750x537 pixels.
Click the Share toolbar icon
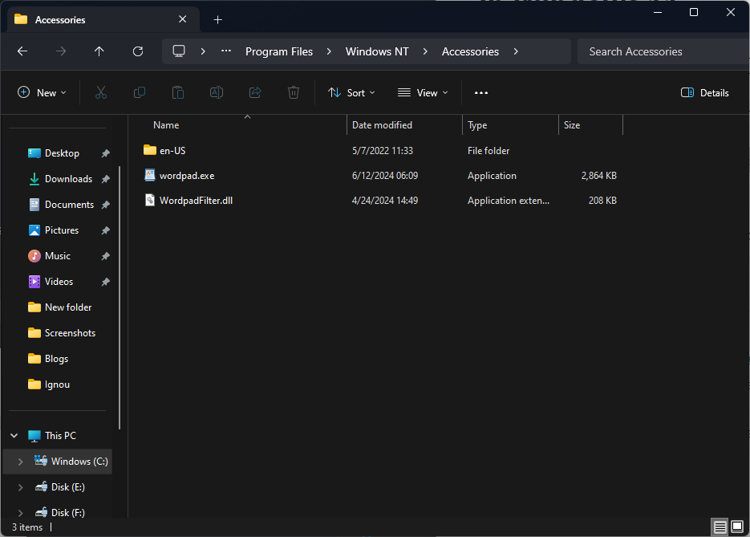tap(255, 92)
